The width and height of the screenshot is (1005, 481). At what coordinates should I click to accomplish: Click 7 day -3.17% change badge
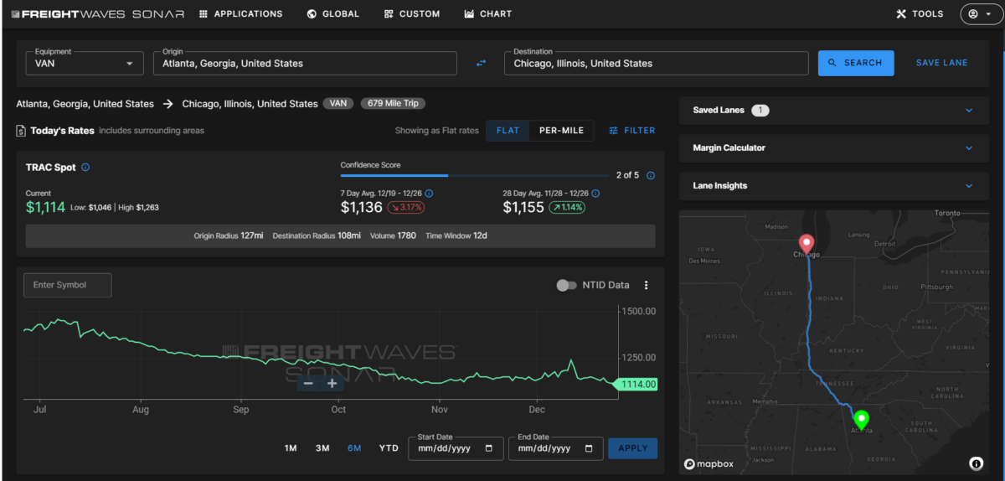point(407,208)
